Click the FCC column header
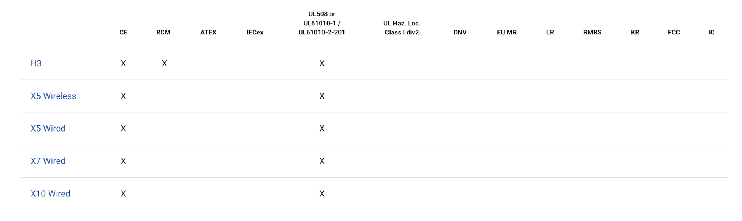 (674, 32)
